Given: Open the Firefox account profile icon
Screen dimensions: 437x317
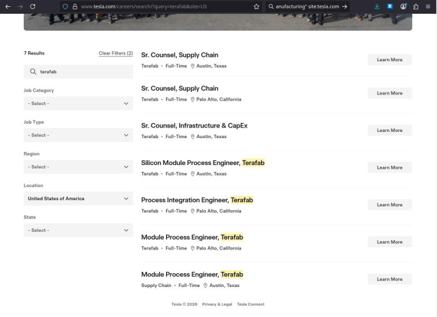Looking at the screenshot, I should click(x=403, y=6).
